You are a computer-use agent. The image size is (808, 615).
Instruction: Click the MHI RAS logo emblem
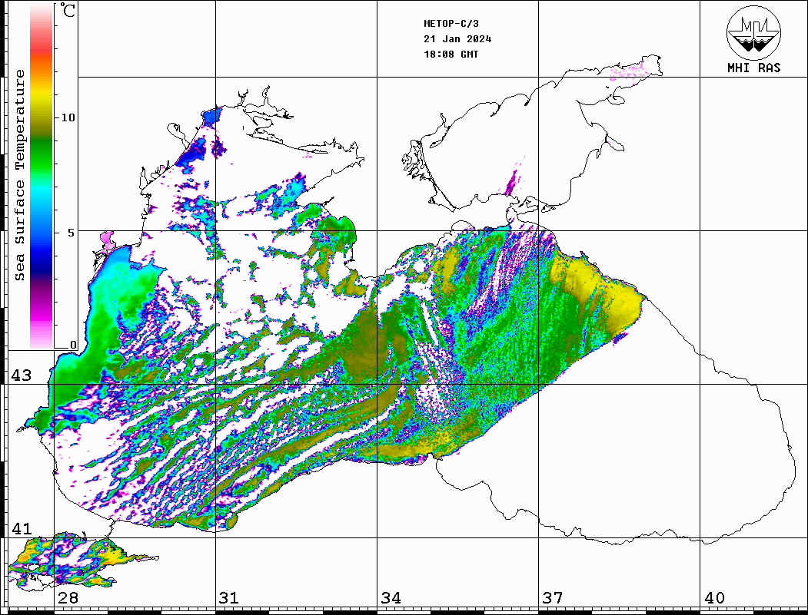click(754, 32)
